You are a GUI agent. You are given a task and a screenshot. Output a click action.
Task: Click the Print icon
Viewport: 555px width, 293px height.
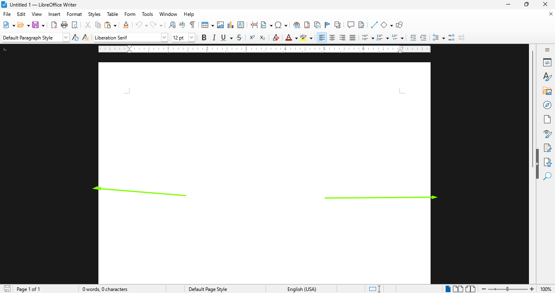click(x=64, y=25)
